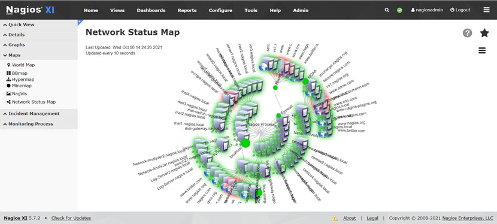Open the BBmap link
This screenshot has height=224, width=497.
click(19, 73)
